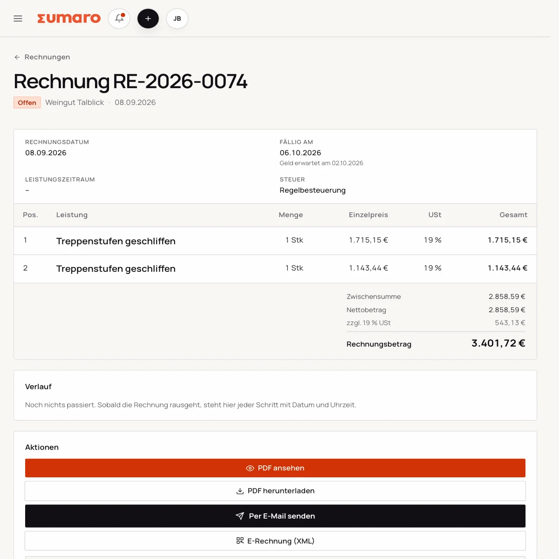The height and width of the screenshot is (559, 559).
Task: Click the Einzelpreis column header
Action: click(x=368, y=215)
